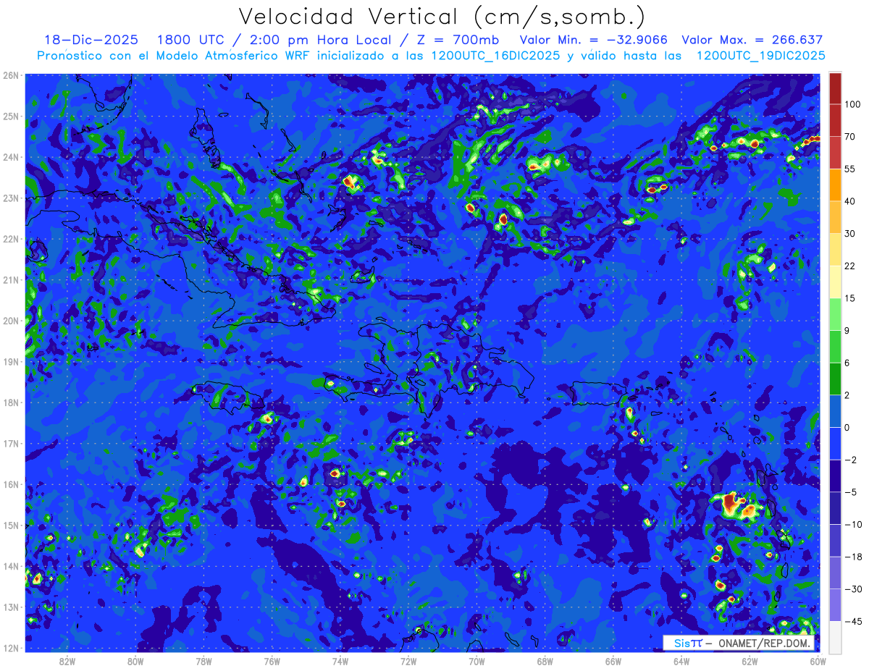Click the forecast valid-until '1200UTC_19DIC2025' text
869x671 pixels.
click(760, 56)
